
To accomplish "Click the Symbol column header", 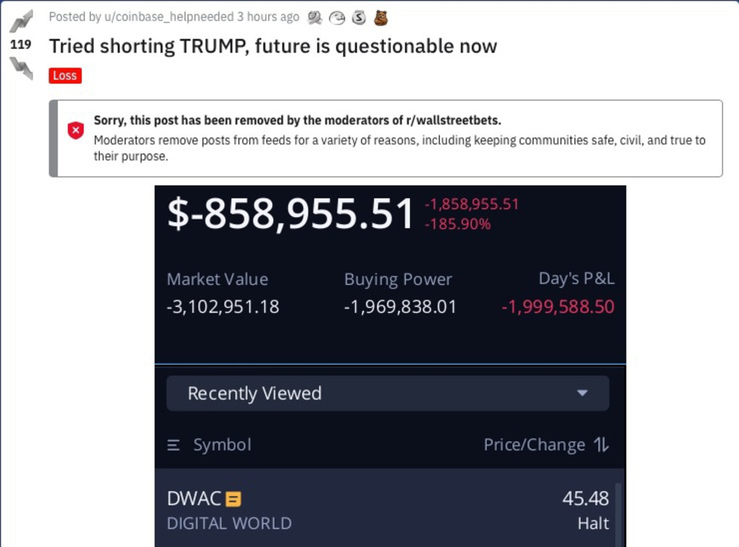I will (x=222, y=445).
